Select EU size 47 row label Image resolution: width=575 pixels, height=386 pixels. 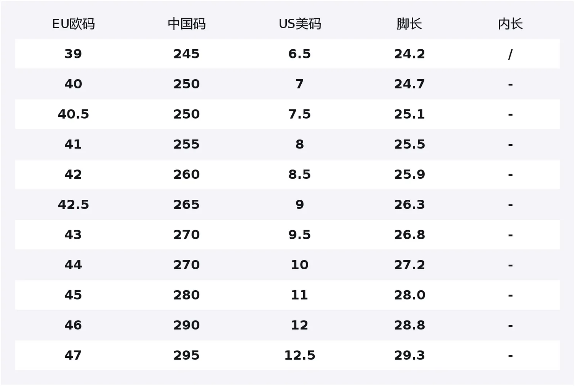73,355
